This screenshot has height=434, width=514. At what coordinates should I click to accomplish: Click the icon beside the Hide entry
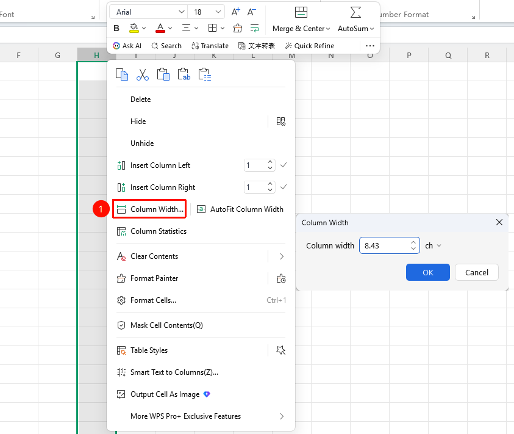[x=281, y=121]
